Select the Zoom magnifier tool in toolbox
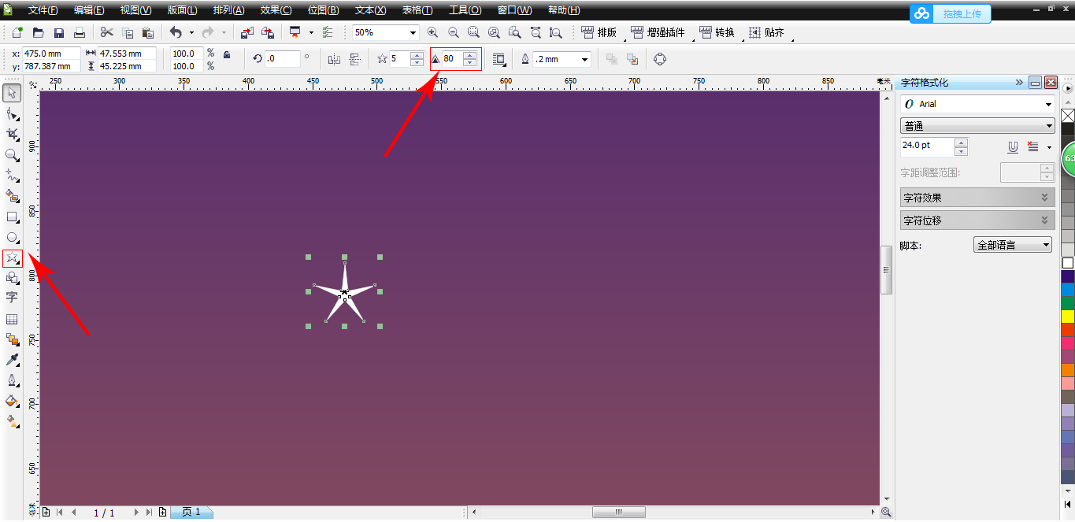 pyautogui.click(x=12, y=155)
